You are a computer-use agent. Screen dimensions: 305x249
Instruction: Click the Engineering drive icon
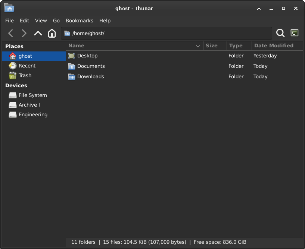[x=13, y=114]
